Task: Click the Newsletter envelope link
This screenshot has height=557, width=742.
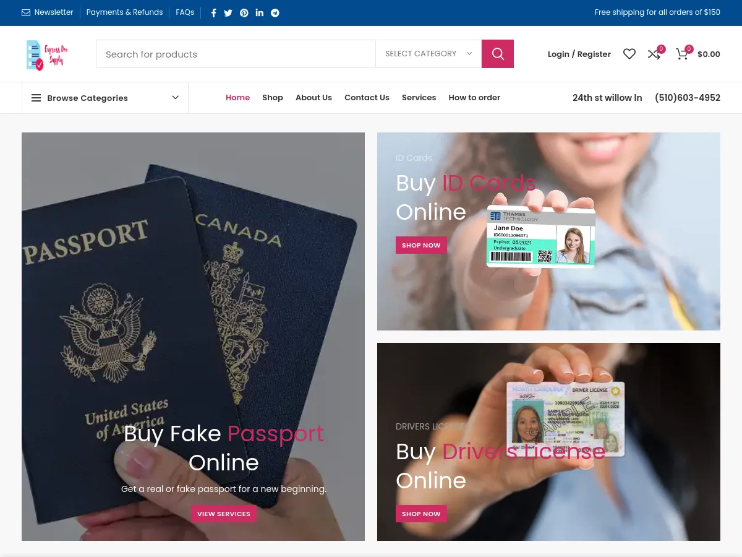Action: [x=48, y=12]
